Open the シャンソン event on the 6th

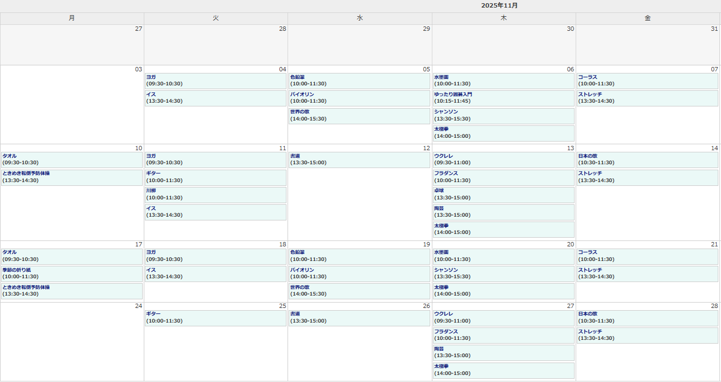(x=503, y=116)
